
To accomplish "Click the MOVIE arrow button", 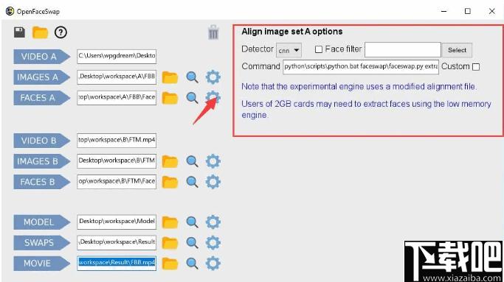I will [x=42, y=264].
